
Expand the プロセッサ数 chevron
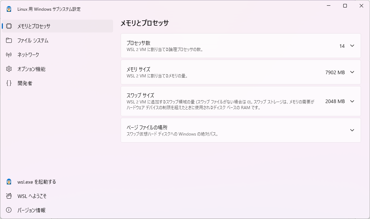(352, 46)
